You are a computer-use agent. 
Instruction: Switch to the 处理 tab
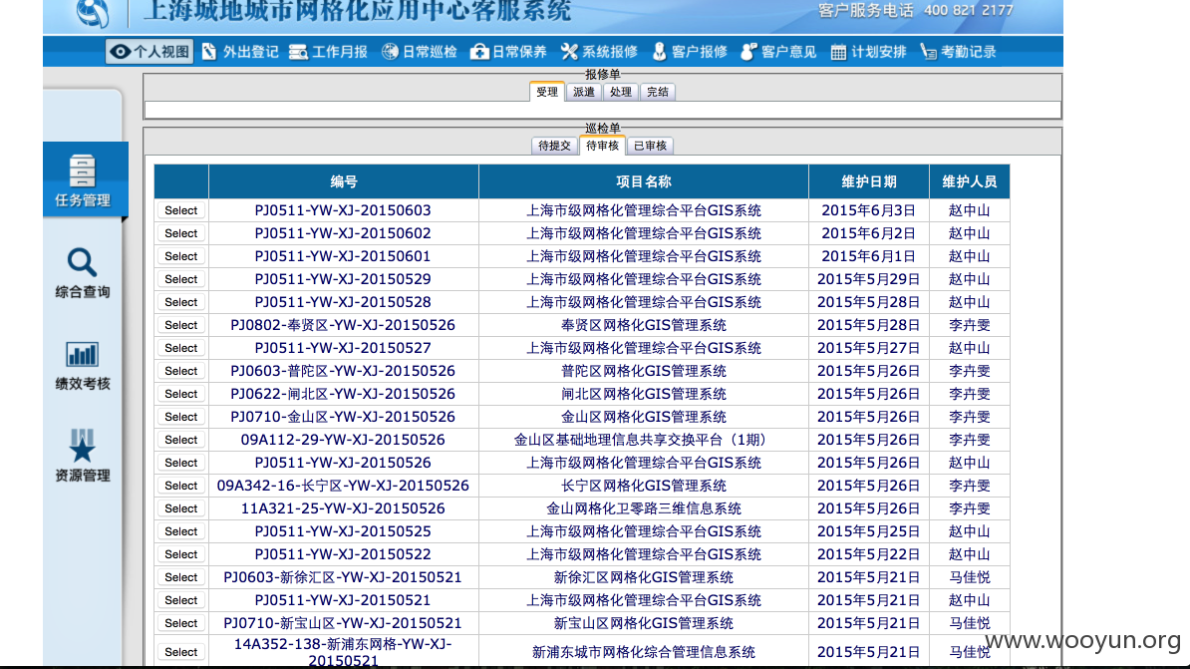coord(620,92)
